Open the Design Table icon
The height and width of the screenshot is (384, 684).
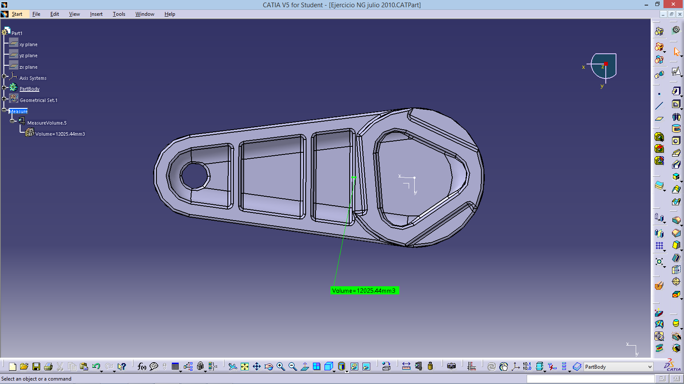point(175,367)
